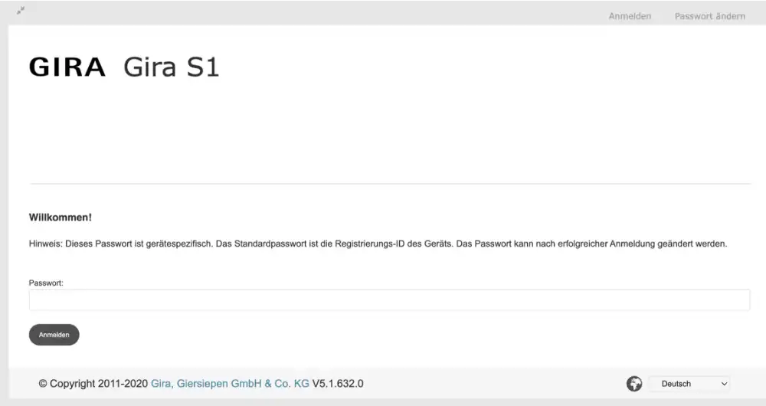Click the dark Anmelden login button

[x=54, y=335]
